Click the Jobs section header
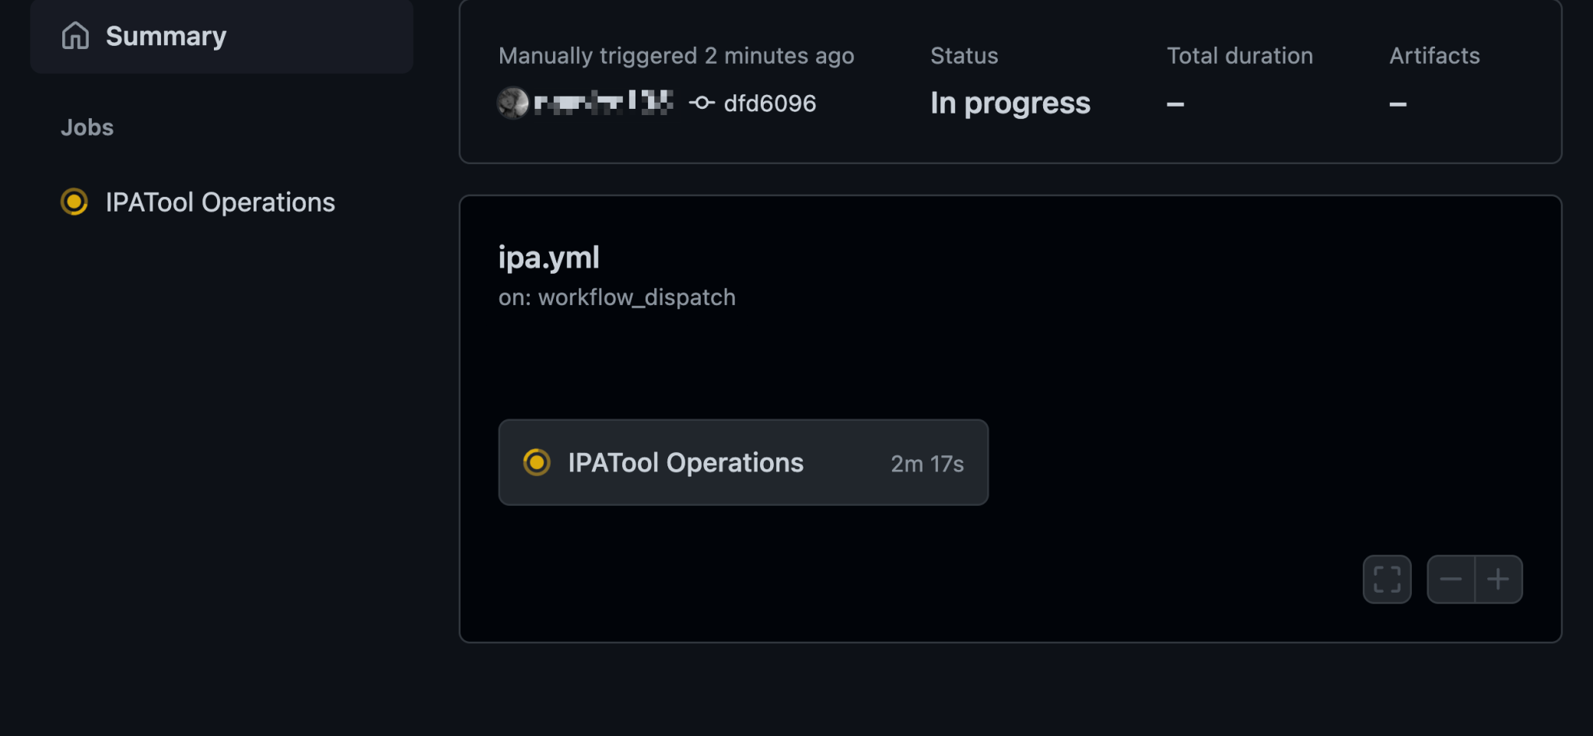Viewport: 1593px width, 736px height. tap(86, 127)
